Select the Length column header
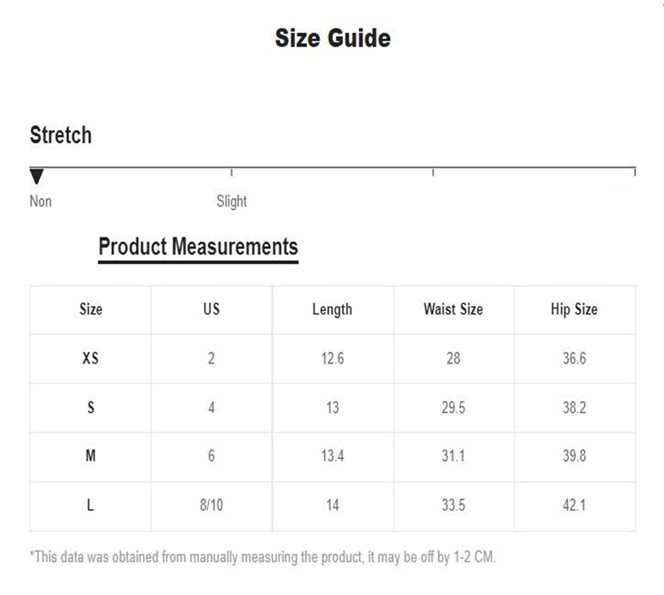The height and width of the screenshot is (595, 664). click(x=332, y=309)
